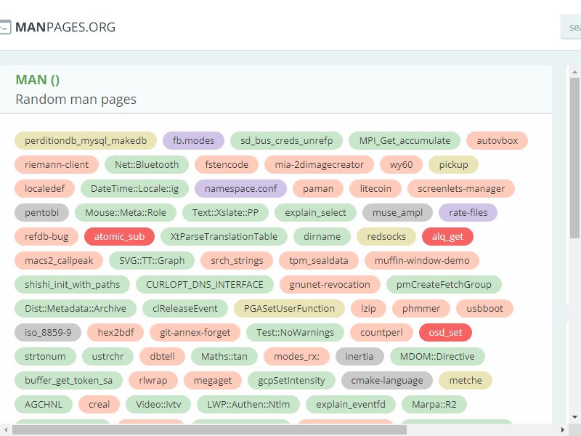The image size is (581, 436).
Task: Click the XtParseTranslationTable link
Action: click(223, 236)
